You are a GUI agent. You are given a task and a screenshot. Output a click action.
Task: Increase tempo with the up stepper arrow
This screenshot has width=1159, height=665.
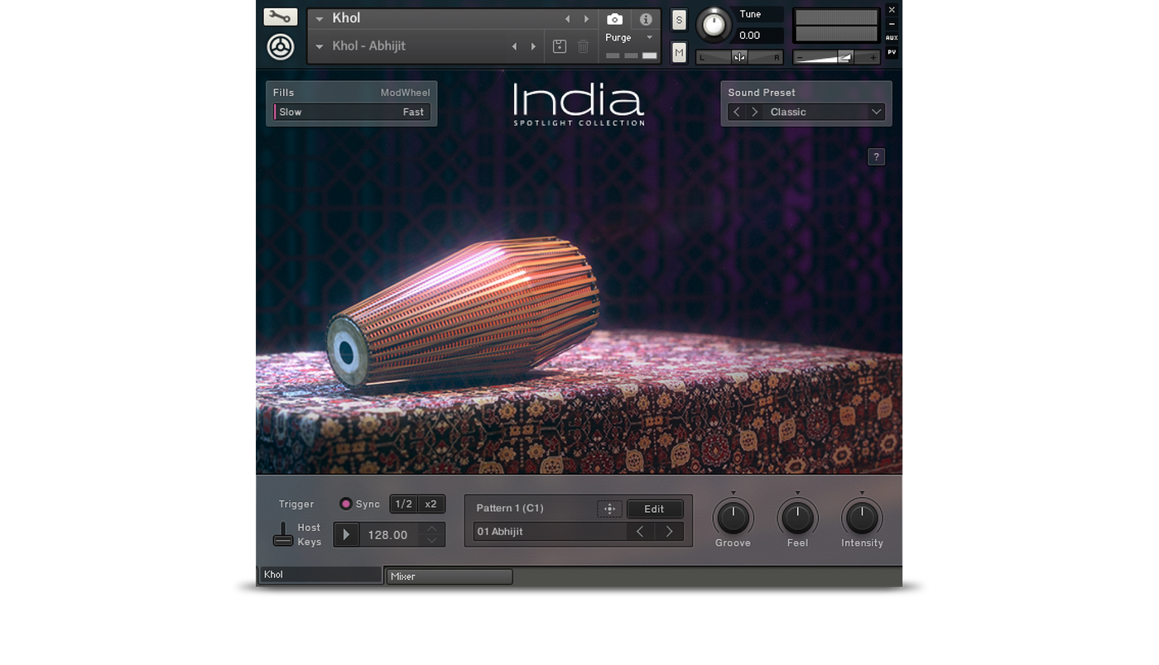click(432, 529)
